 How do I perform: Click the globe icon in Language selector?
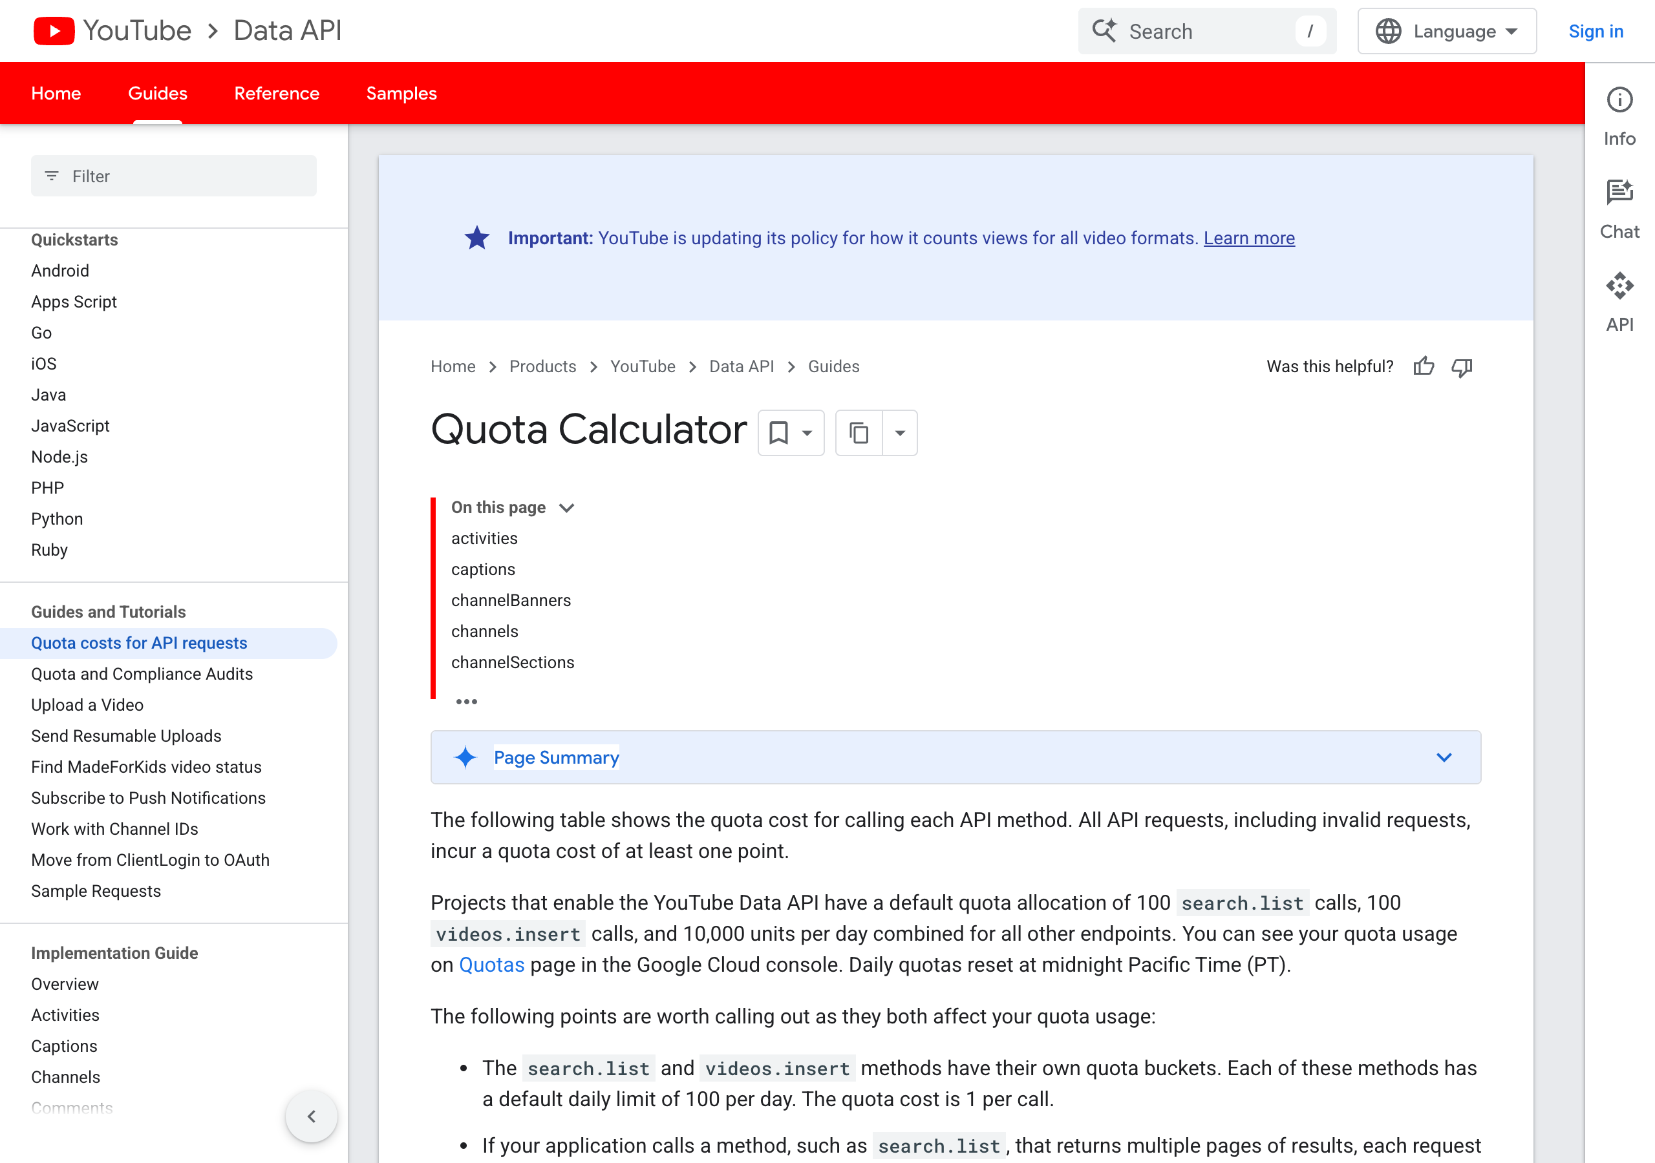coord(1387,31)
